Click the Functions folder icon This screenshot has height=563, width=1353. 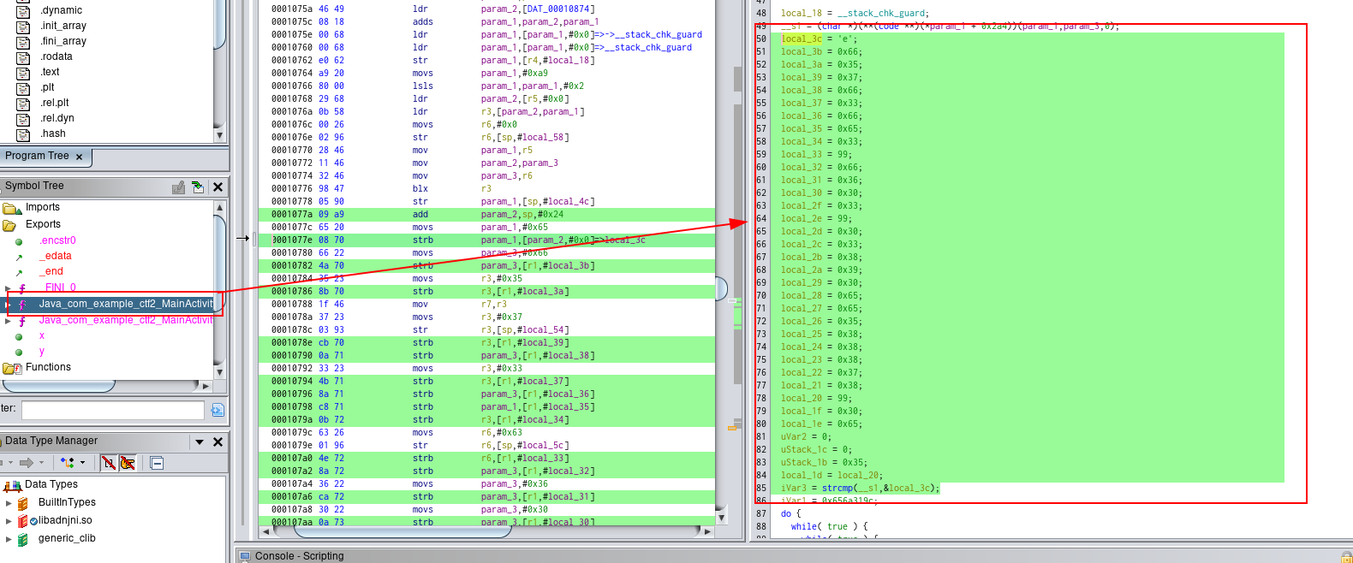click(12, 368)
